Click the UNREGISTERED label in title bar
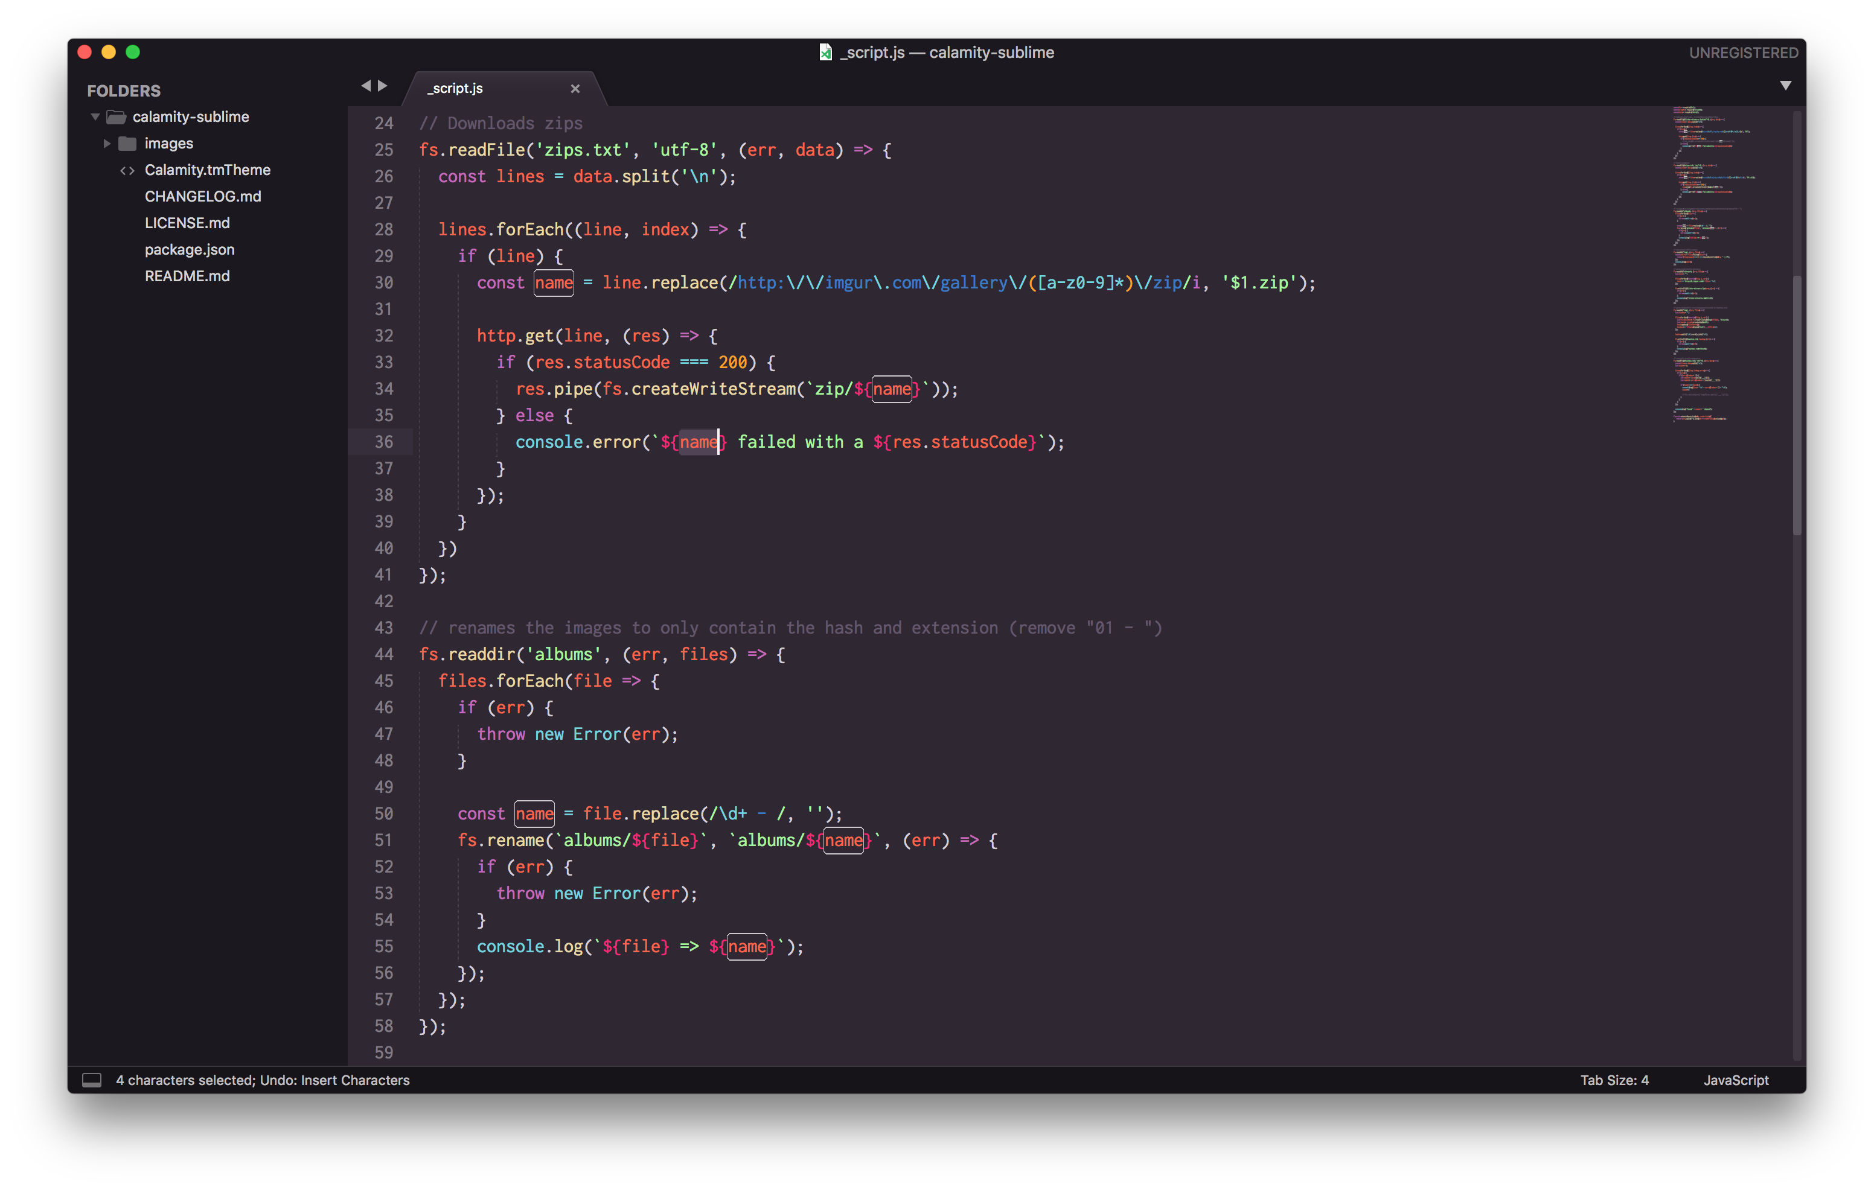 [1743, 52]
